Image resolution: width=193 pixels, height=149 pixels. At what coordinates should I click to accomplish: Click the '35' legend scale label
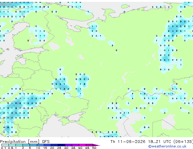pyautogui.click(x=73, y=148)
